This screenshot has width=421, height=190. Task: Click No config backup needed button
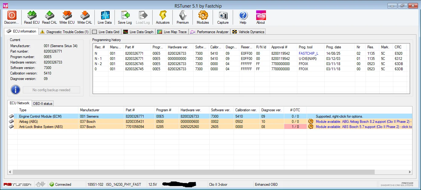tap(51, 90)
